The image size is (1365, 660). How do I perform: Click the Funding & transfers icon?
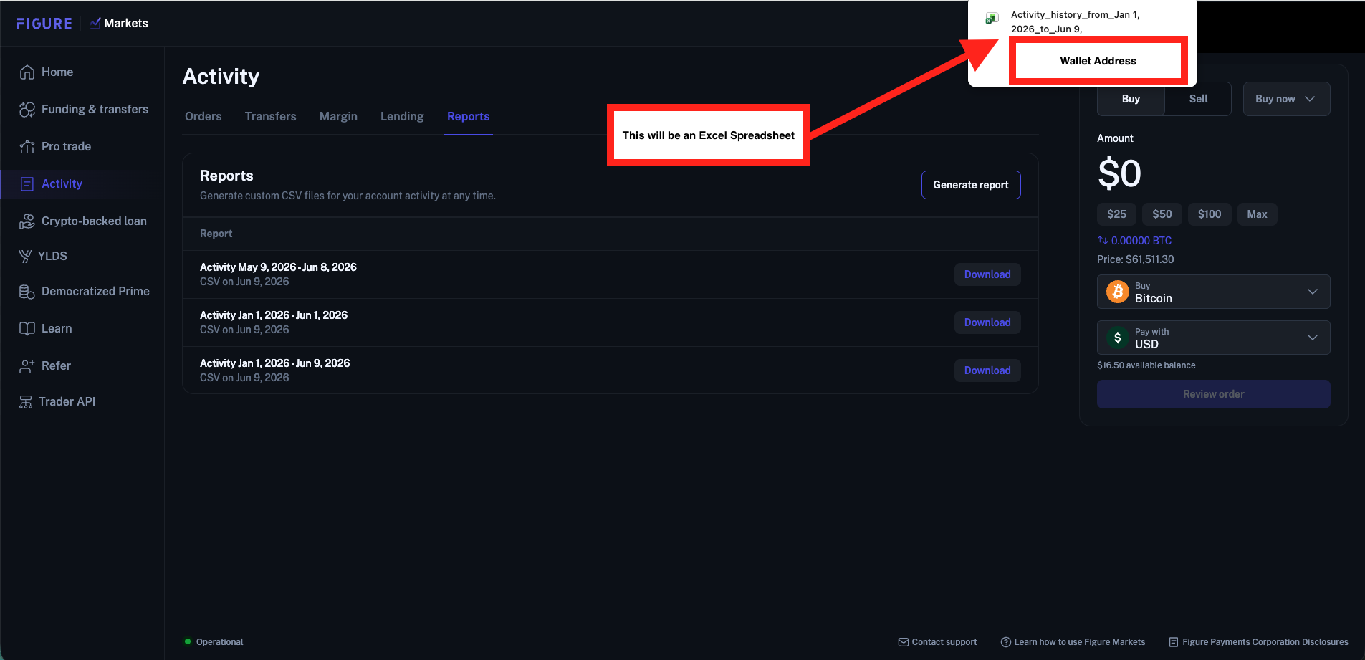point(27,110)
